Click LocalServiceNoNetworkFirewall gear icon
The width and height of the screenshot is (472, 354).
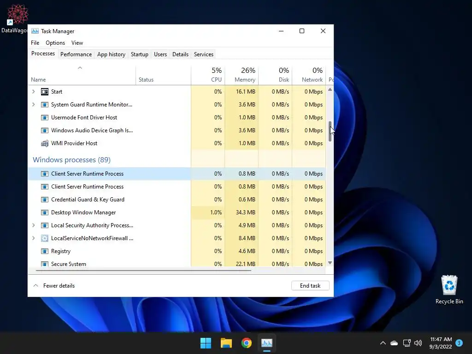point(45,238)
